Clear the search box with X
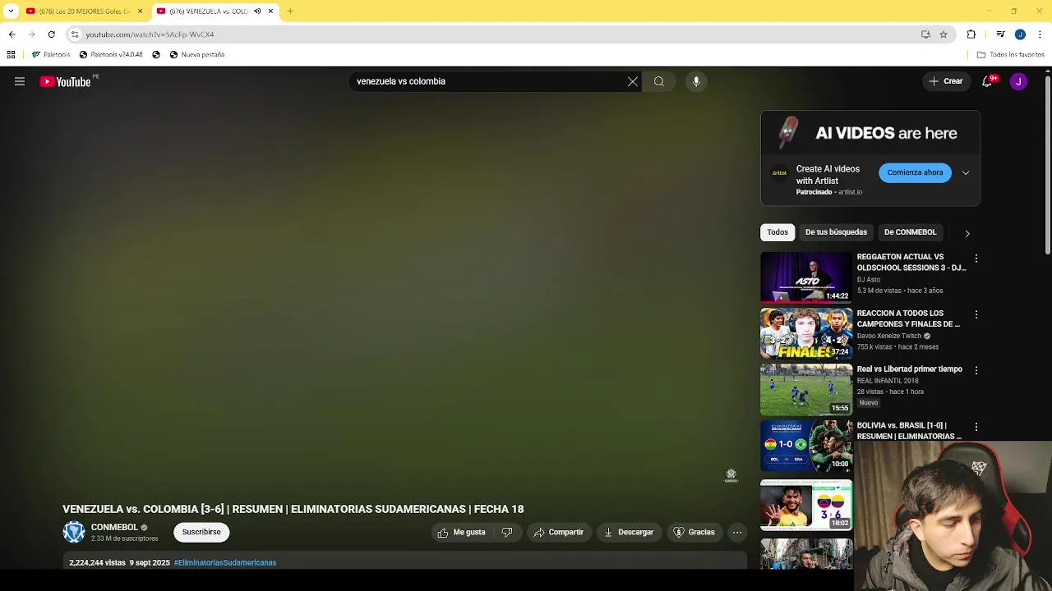Viewport: 1052px width, 591px height. point(633,81)
